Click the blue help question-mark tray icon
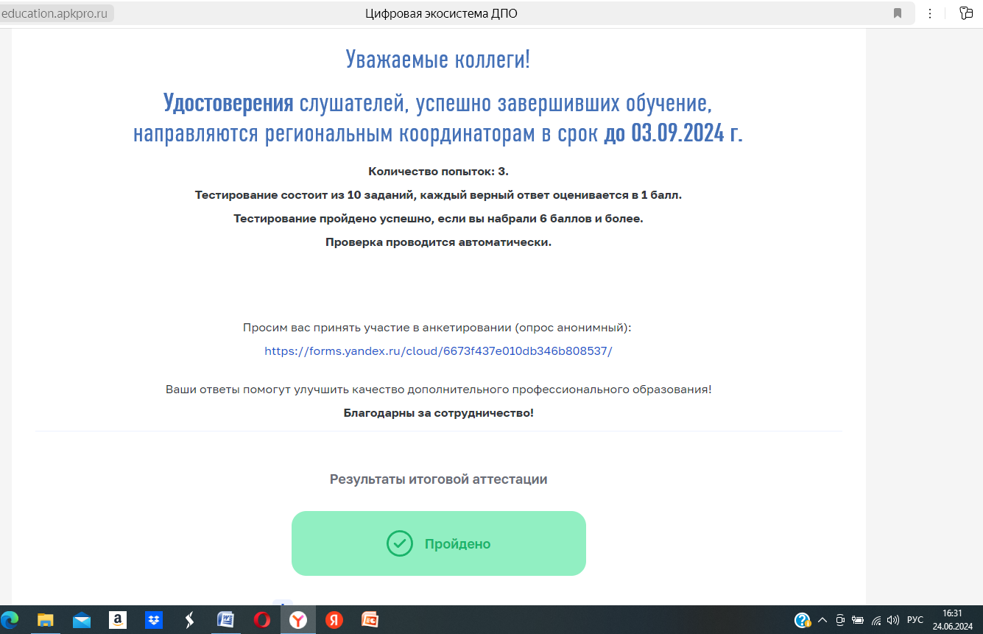The height and width of the screenshot is (634, 983). [802, 620]
